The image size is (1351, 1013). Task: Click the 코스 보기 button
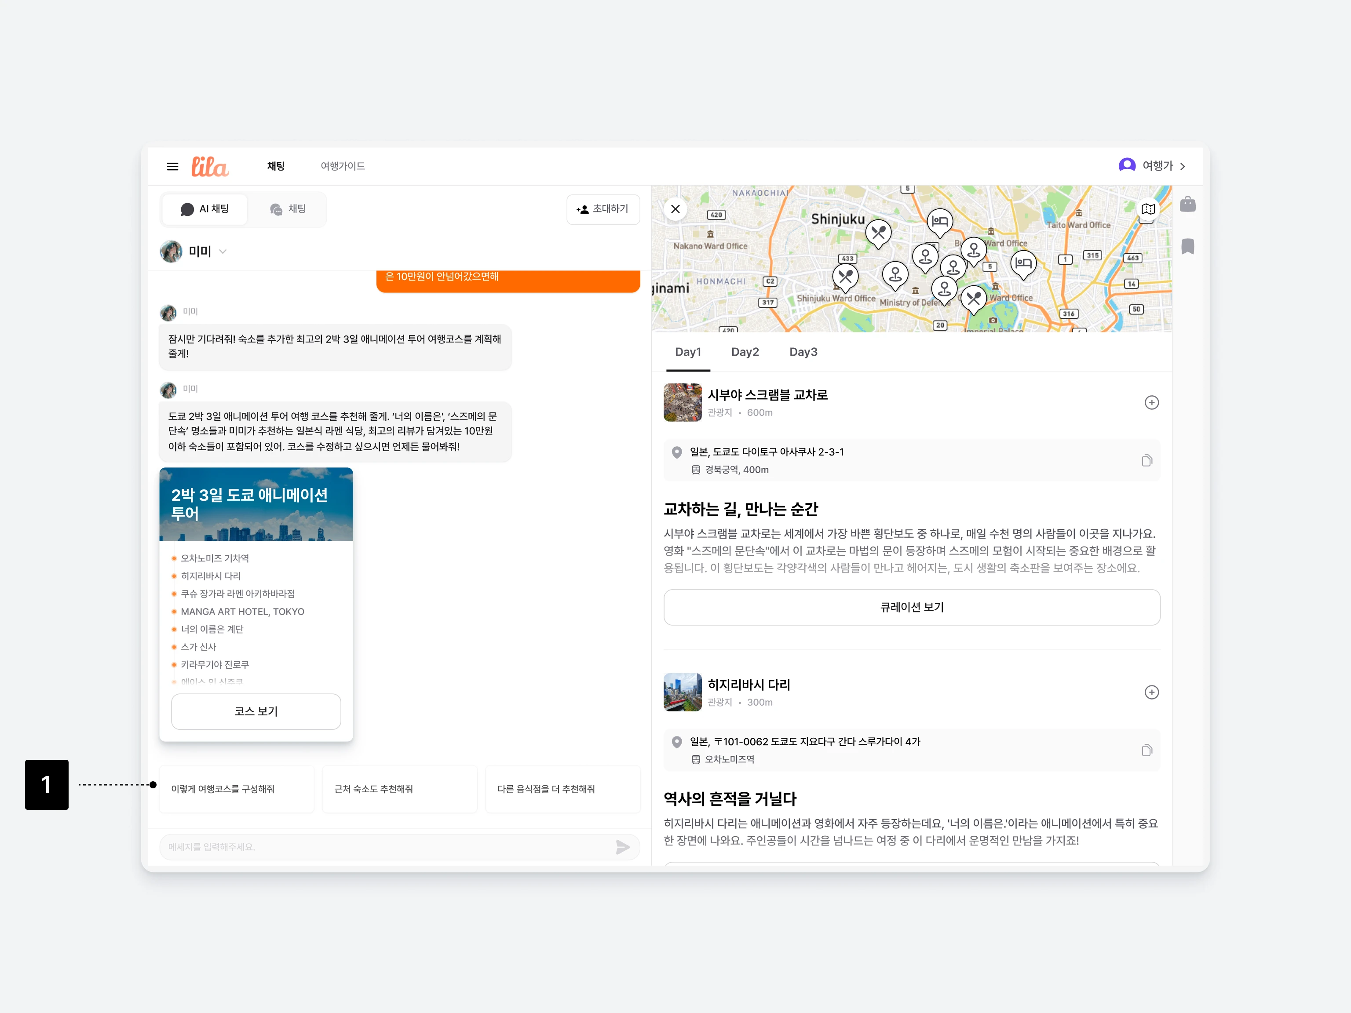[x=256, y=711]
